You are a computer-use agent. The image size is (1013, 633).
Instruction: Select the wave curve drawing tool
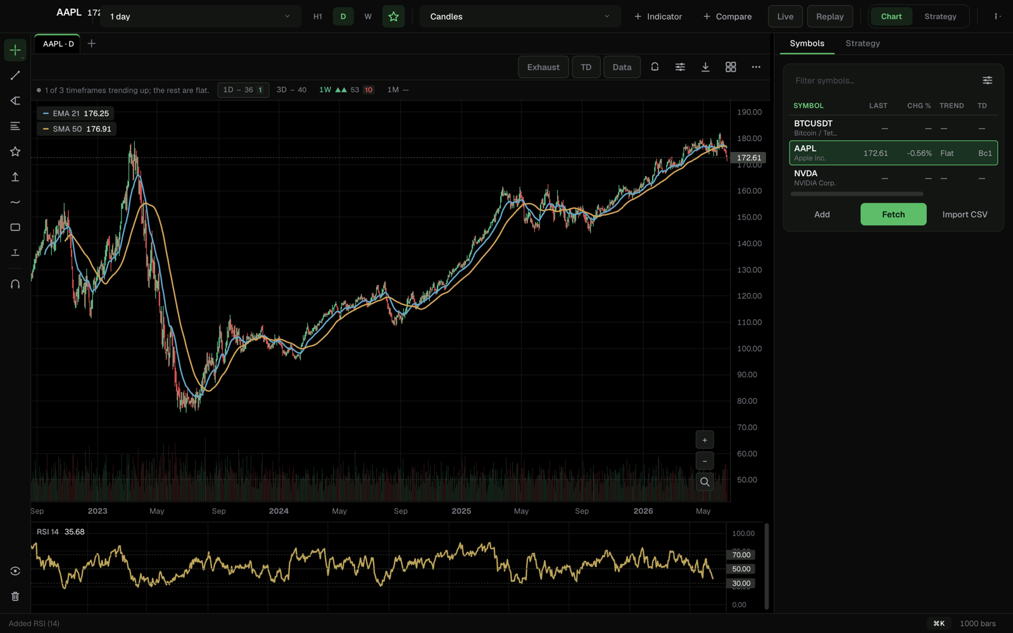(x=15, y=202)
